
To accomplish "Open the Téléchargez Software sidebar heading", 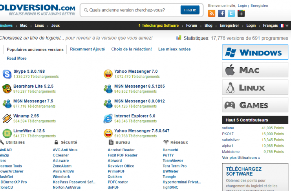I will tap(243, 171).
